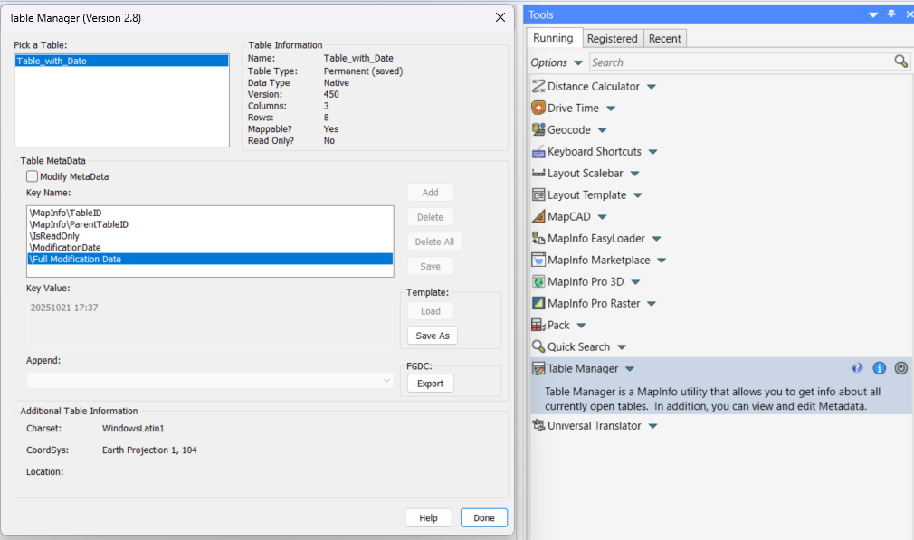Unload Table Manager with the power icon
Screen dimensions: 914x540
coord(901,367)
